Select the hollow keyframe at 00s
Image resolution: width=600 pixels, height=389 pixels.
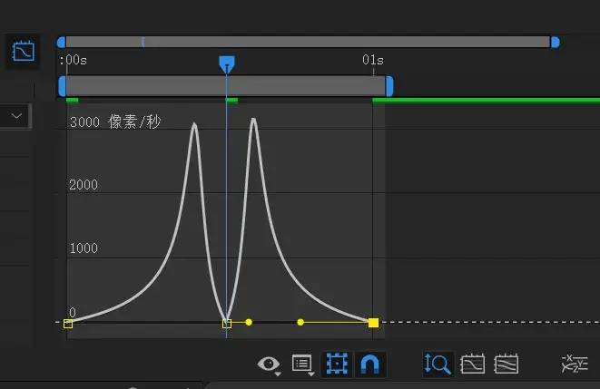68,324
